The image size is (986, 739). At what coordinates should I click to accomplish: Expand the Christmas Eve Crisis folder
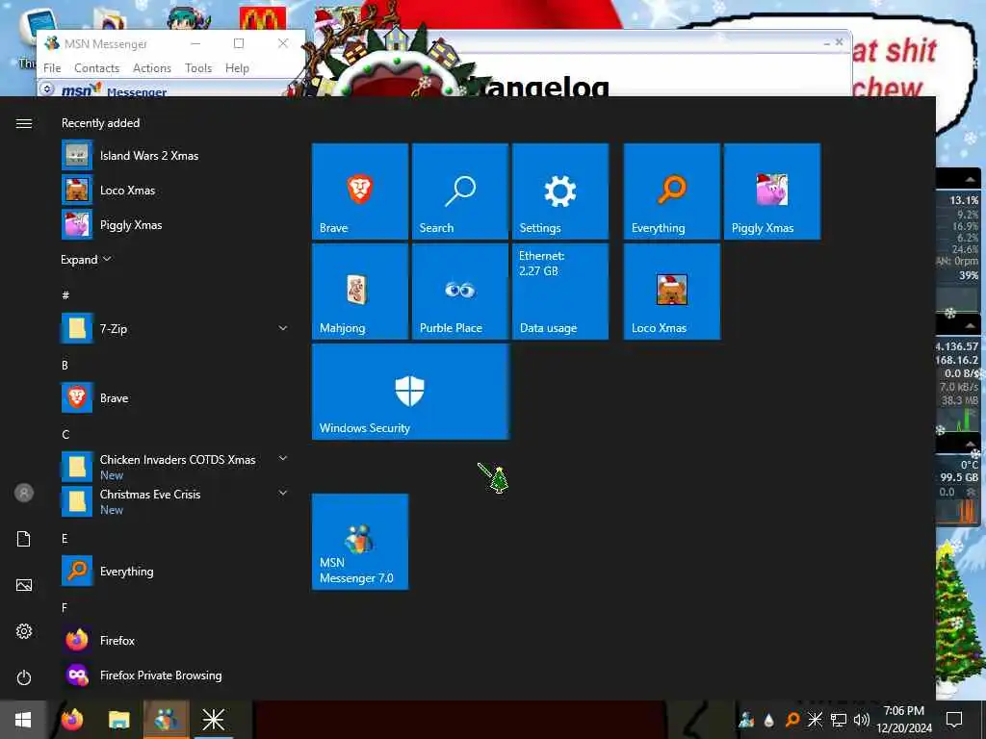click(x=283, y=494)
